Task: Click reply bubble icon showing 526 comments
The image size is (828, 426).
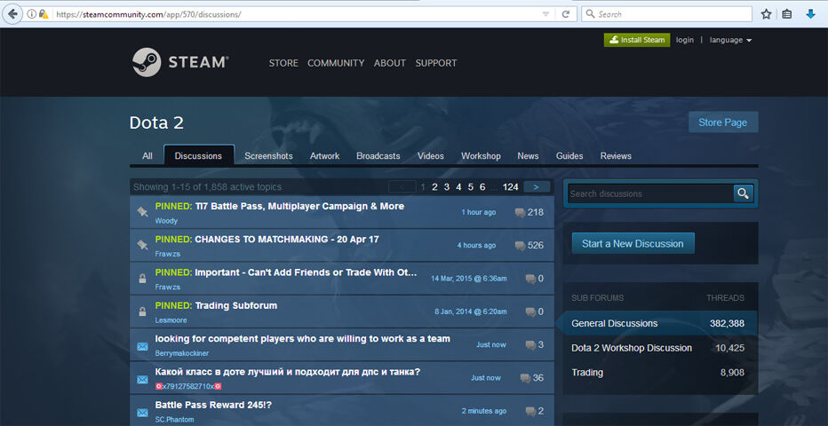Action: (520, 246)
